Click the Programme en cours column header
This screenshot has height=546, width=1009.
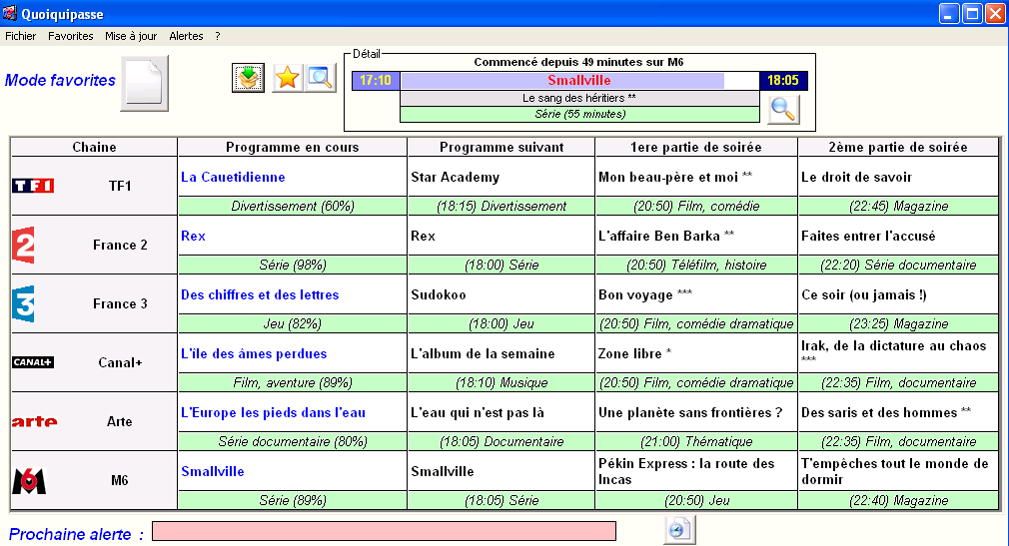292,147
